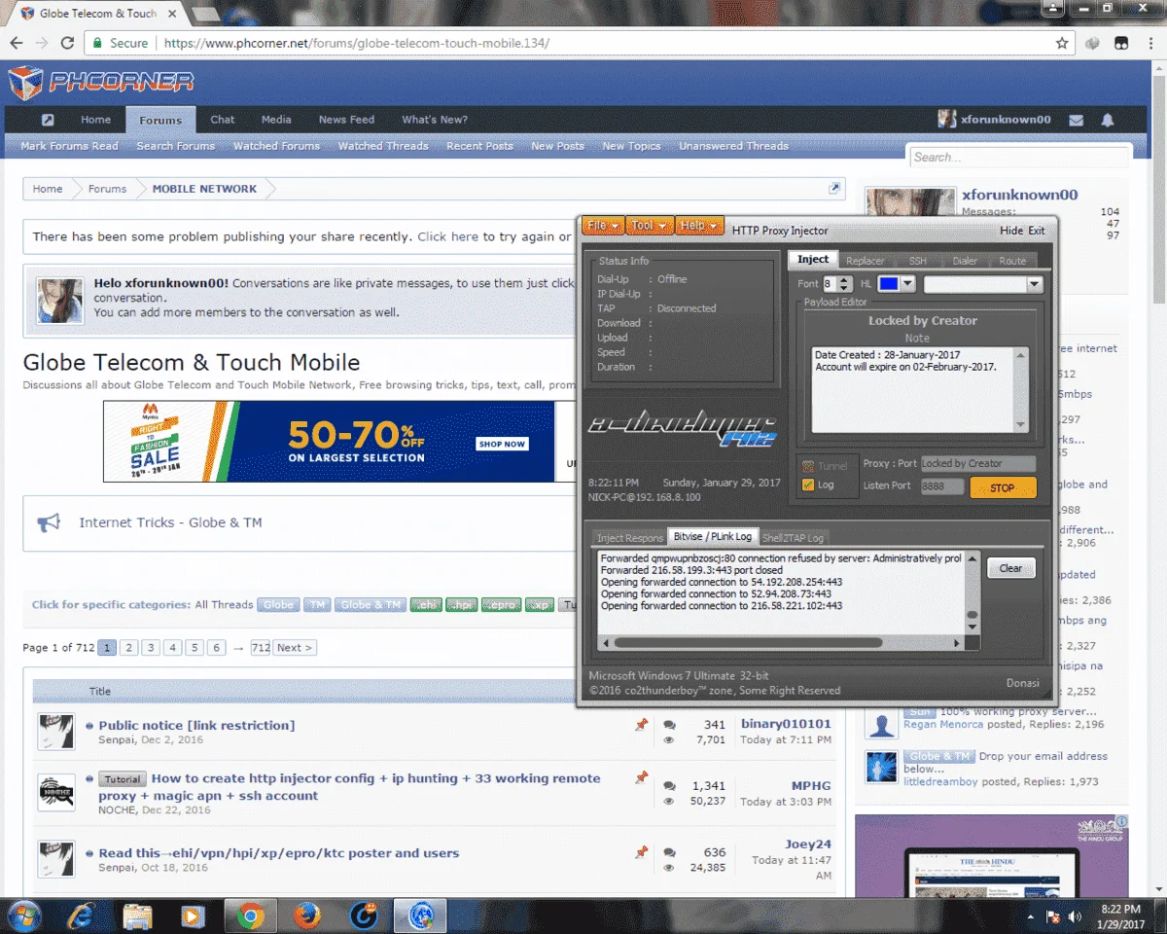Image resolution: width=1167 pixels, height=934 pixels.
Task: Open the Inject Respons log tab
Action: tap(629, 538)
